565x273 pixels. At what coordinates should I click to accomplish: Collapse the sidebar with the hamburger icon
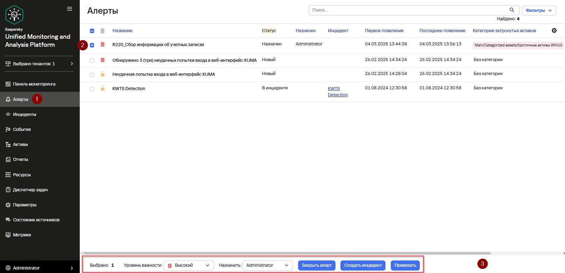[70, 9]
